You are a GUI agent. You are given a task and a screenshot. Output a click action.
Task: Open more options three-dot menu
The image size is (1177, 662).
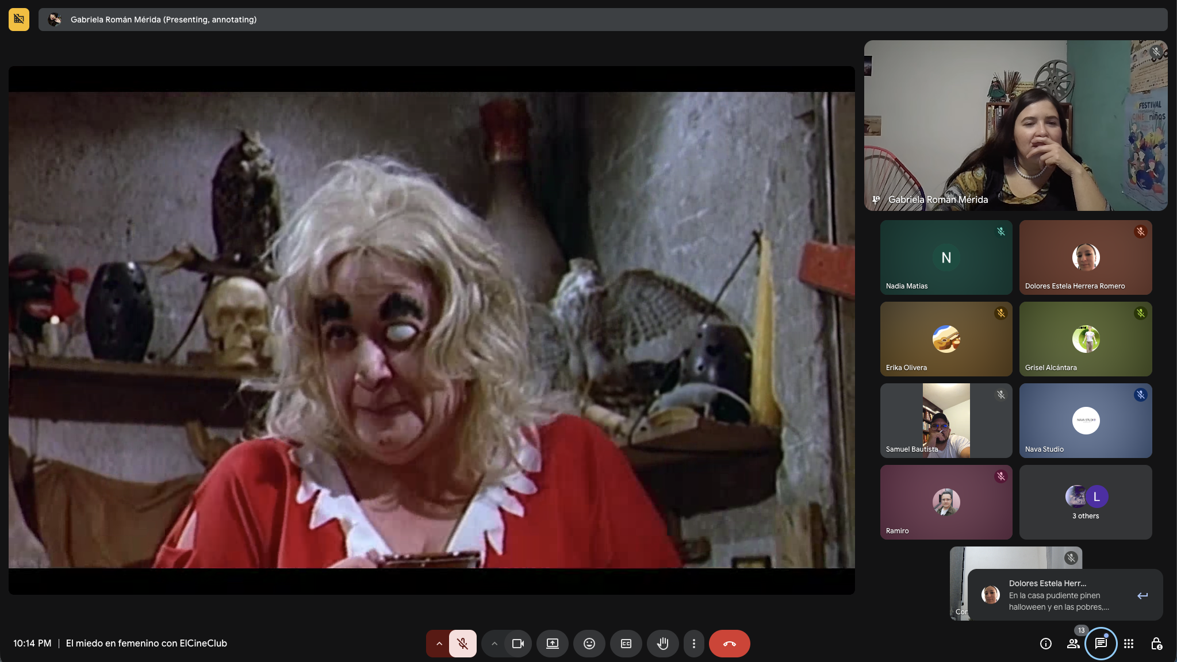693,644
